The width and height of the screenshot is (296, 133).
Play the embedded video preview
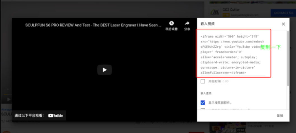tap(104, 70)
